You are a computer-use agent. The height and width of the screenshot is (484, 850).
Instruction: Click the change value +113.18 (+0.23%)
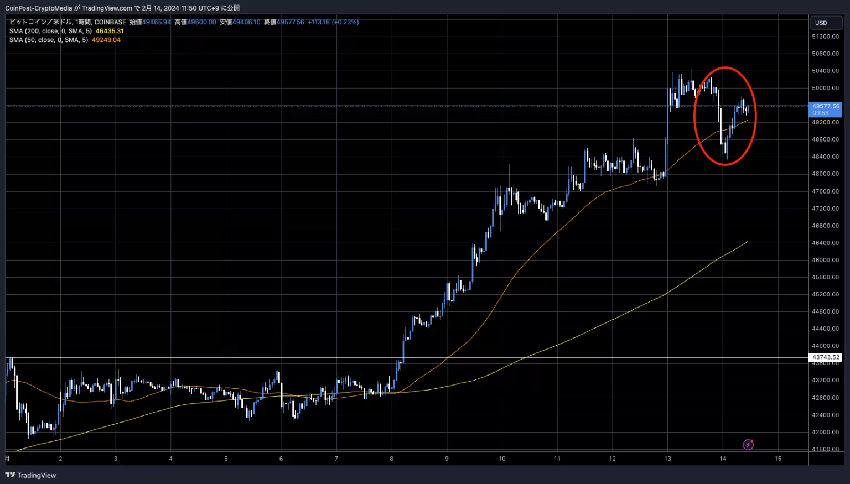point(333,22)
